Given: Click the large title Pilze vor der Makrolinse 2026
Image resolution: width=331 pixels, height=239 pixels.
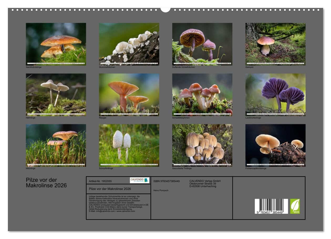Looking at the screenshot, I should click(x=46, y=183).
